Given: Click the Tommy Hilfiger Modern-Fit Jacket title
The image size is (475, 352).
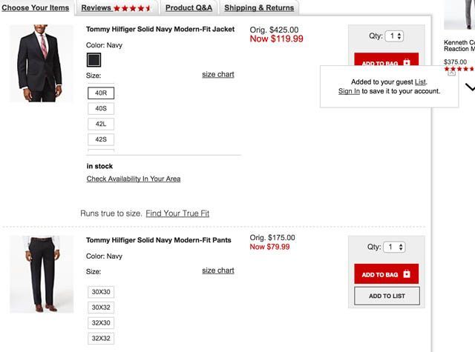Looking at the screenshot, I should pyautogui.click(x=160, y=30).
